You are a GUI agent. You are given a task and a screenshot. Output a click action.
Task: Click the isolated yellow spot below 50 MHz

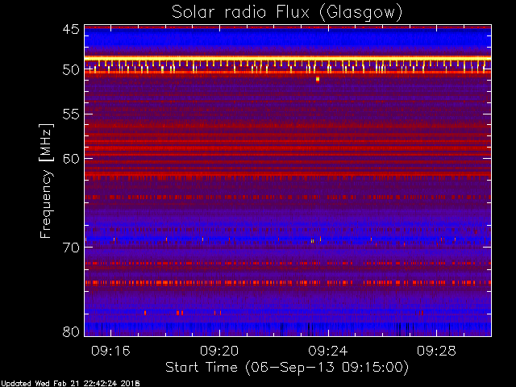(x=318, y=79)
